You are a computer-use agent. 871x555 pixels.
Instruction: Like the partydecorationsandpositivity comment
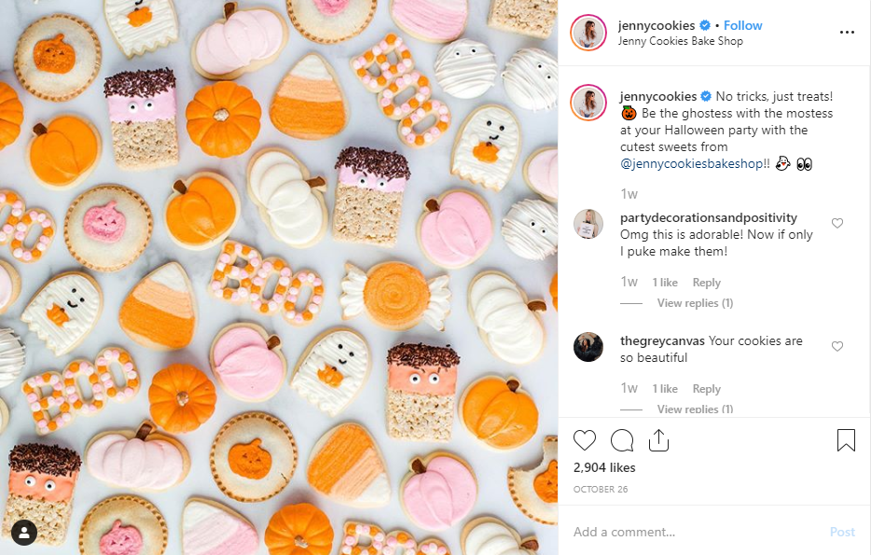[837, 224]
